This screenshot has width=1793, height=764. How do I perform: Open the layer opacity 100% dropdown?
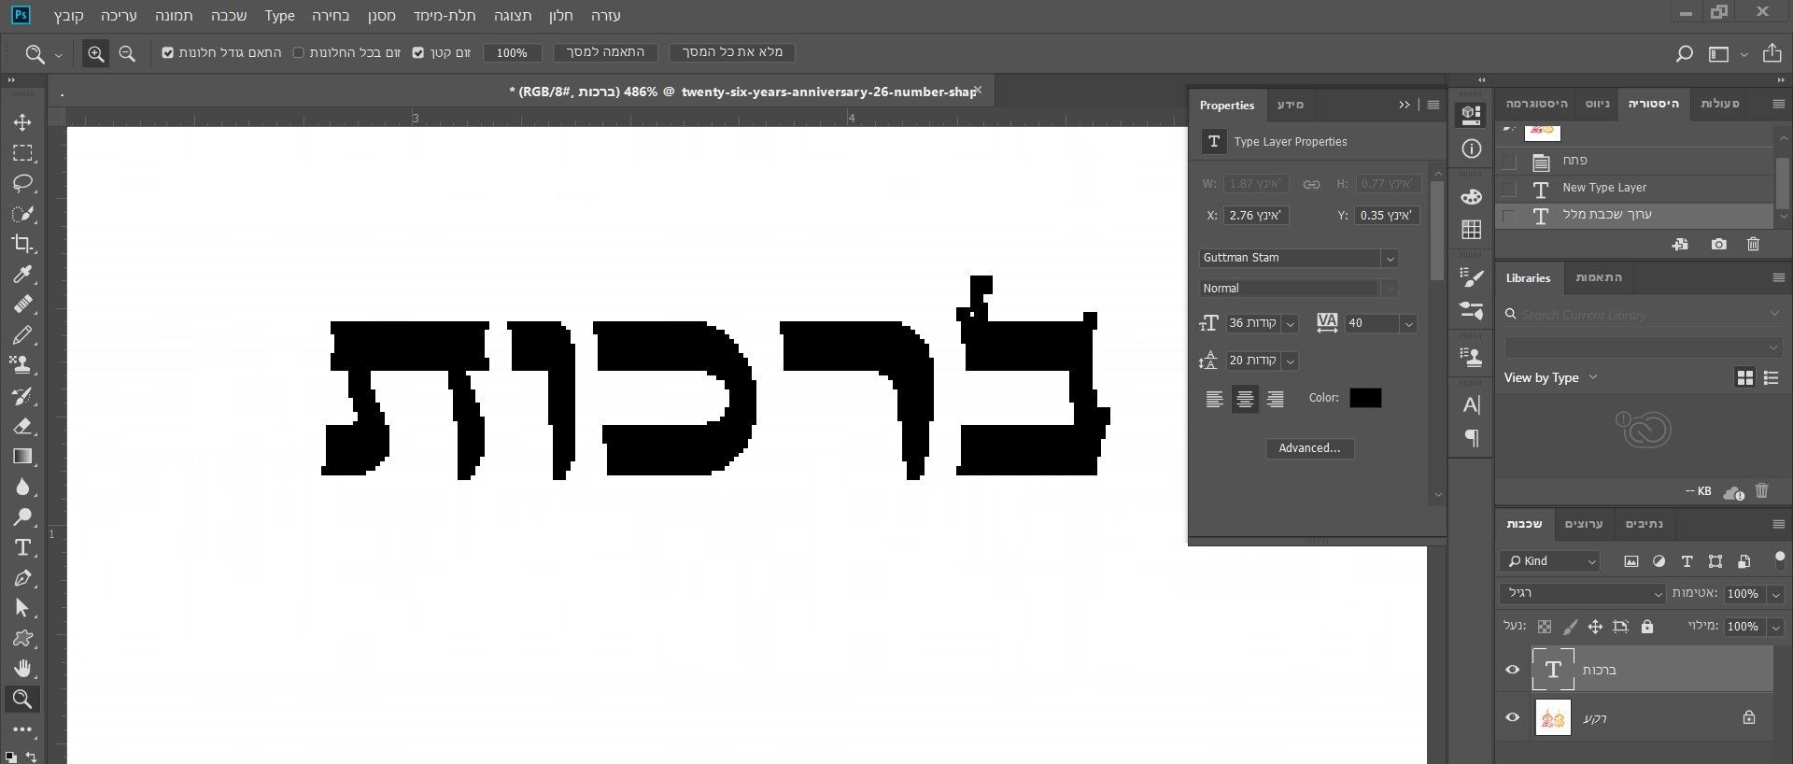tap(1776, 594)
